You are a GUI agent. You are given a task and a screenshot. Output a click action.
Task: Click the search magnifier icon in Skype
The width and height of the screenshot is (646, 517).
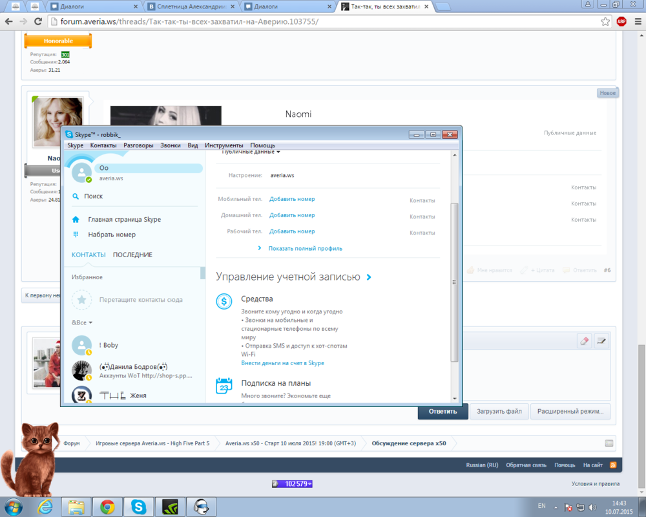point(76,196)
